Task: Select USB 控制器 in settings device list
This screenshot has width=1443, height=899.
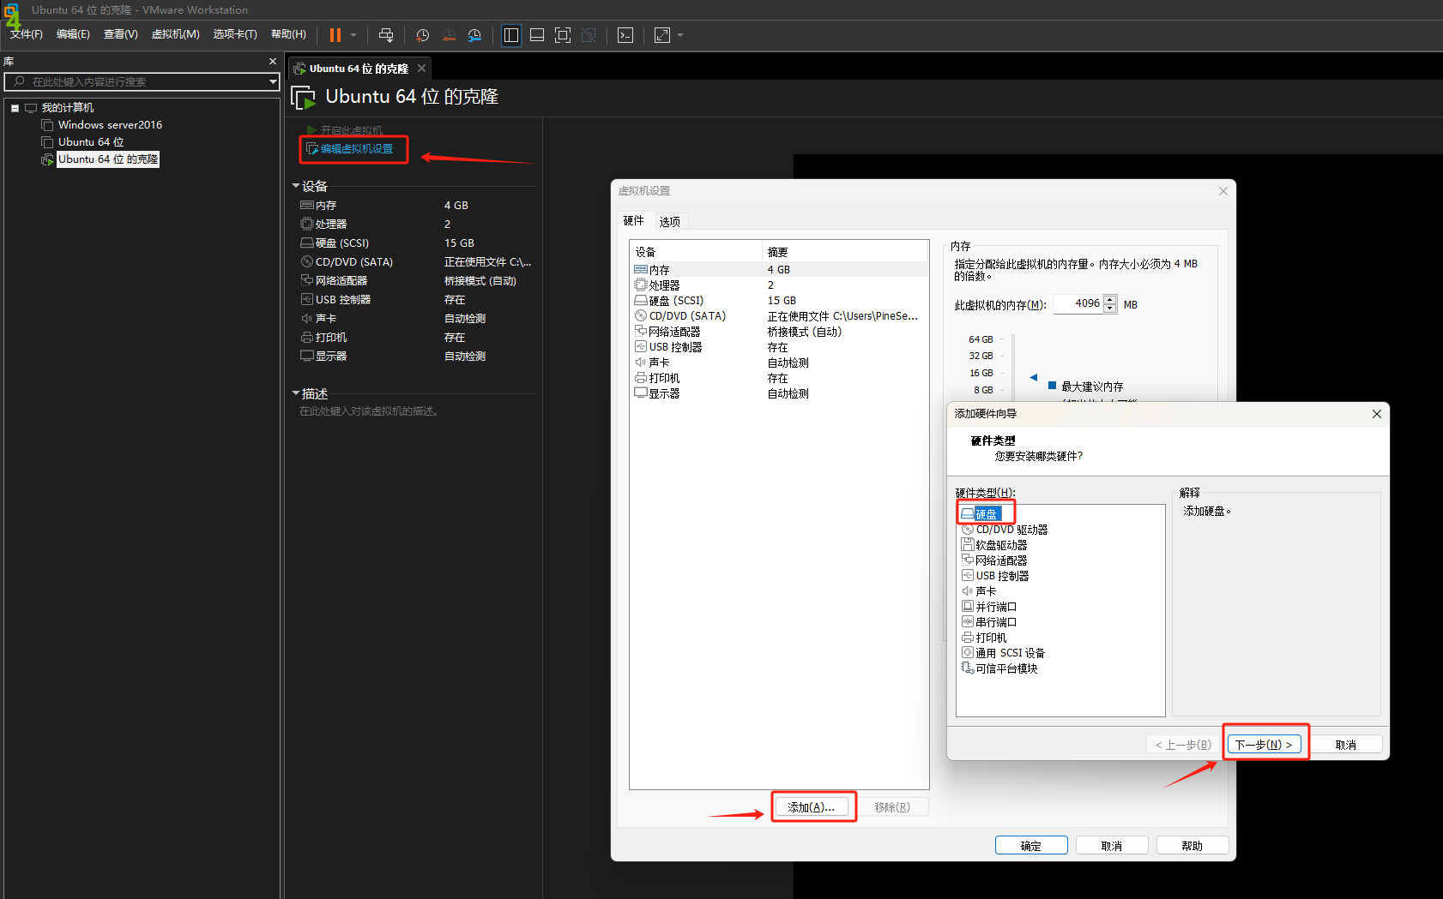Action: (779, 347)
